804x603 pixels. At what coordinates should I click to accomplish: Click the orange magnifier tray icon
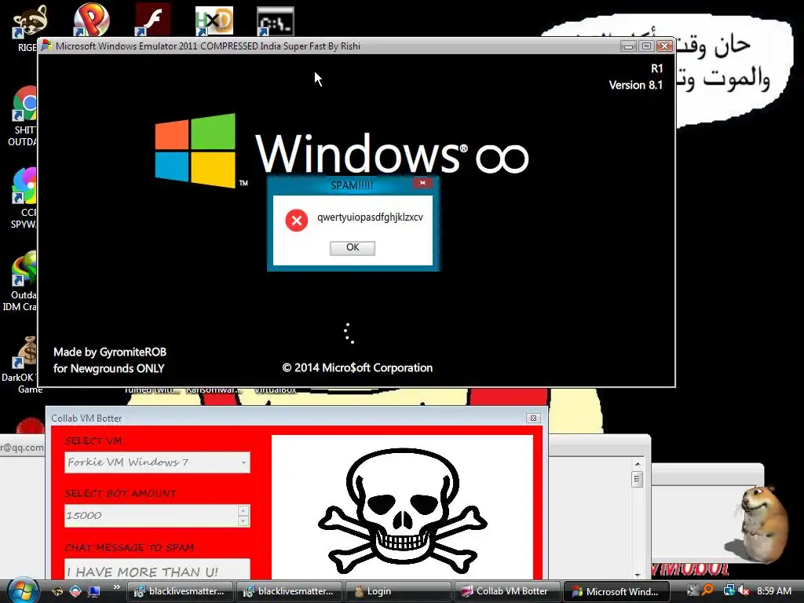tap(708, 590)
